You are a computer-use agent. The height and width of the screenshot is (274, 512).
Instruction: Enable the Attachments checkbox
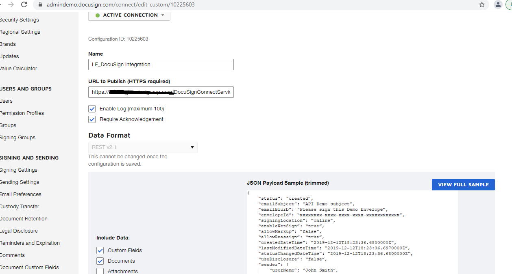coord(100,271)
